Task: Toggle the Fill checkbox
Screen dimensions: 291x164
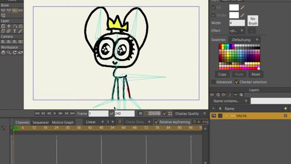Action: (x=213, y=7)
